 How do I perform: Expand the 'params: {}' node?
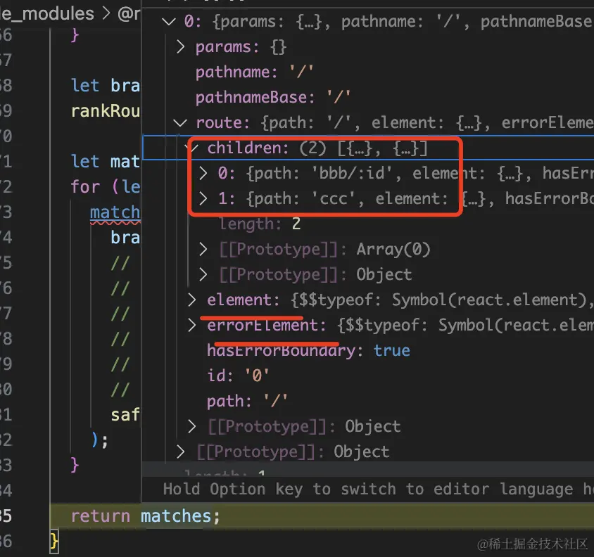pos(180,47)
